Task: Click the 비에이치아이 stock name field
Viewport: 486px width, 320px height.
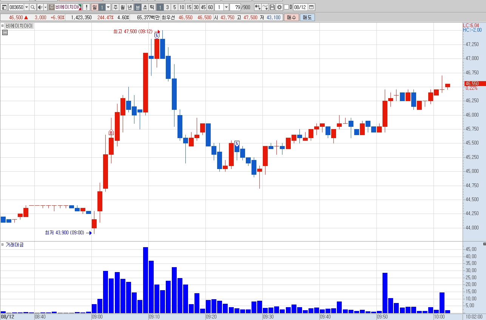Action: tap(68, 7)
